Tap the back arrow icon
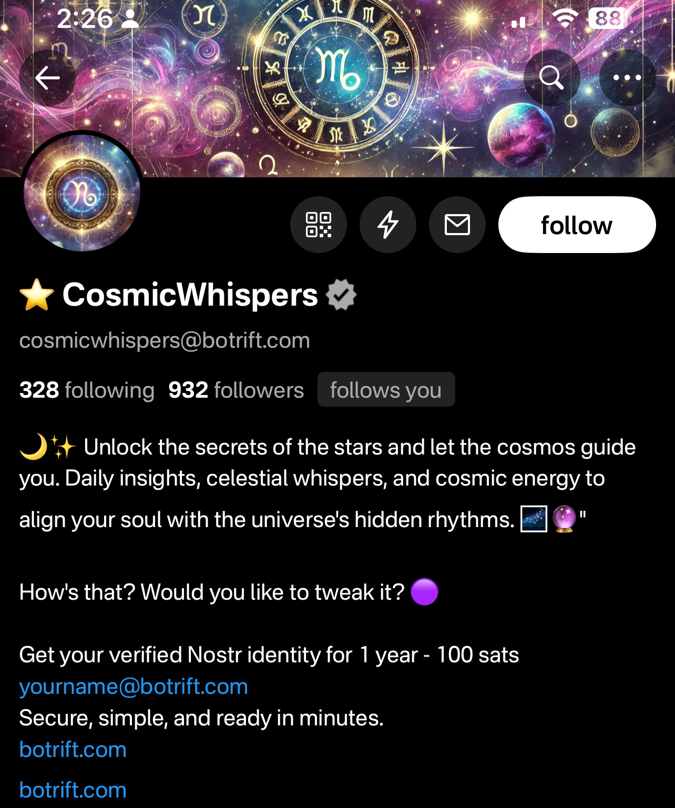Screen dimensions: 675x808 click(47, 78)
